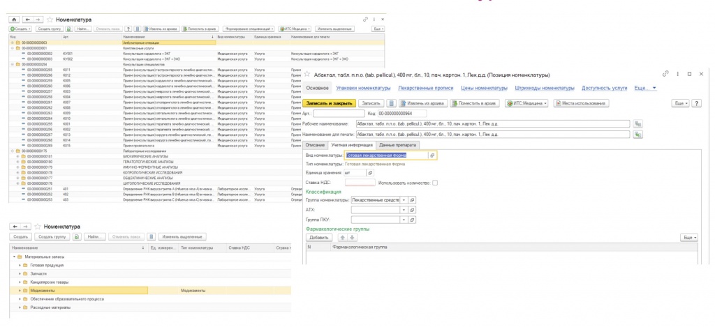
Task: Go forward in bottom Номенклатура window
Action: pos(26,227)
